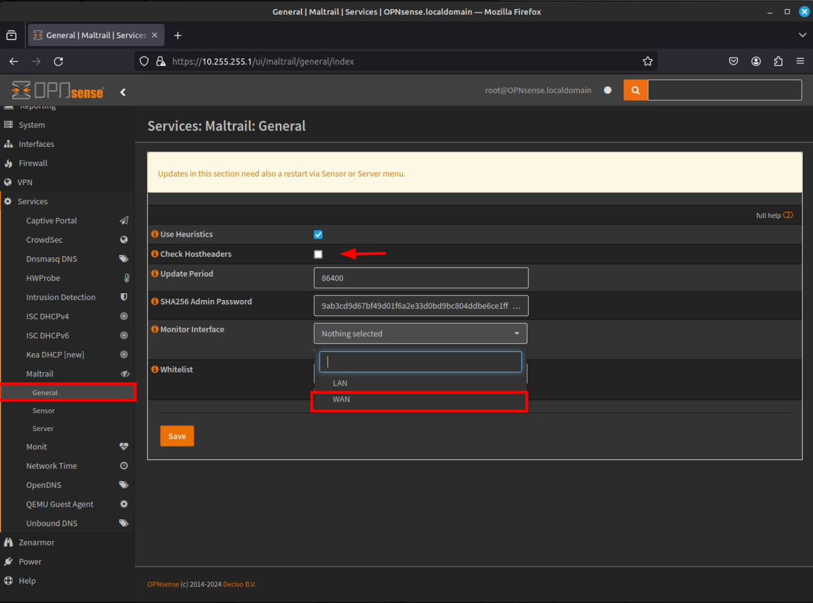Click the Network Time clock icon
This screenshot has width=813, height=603.
(x=124, y=466)
